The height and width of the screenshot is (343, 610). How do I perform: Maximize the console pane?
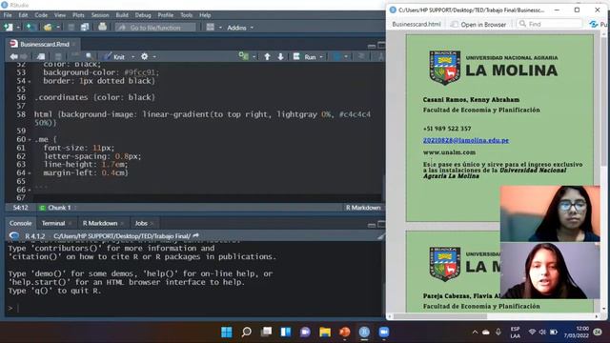(x=381, y=225)
